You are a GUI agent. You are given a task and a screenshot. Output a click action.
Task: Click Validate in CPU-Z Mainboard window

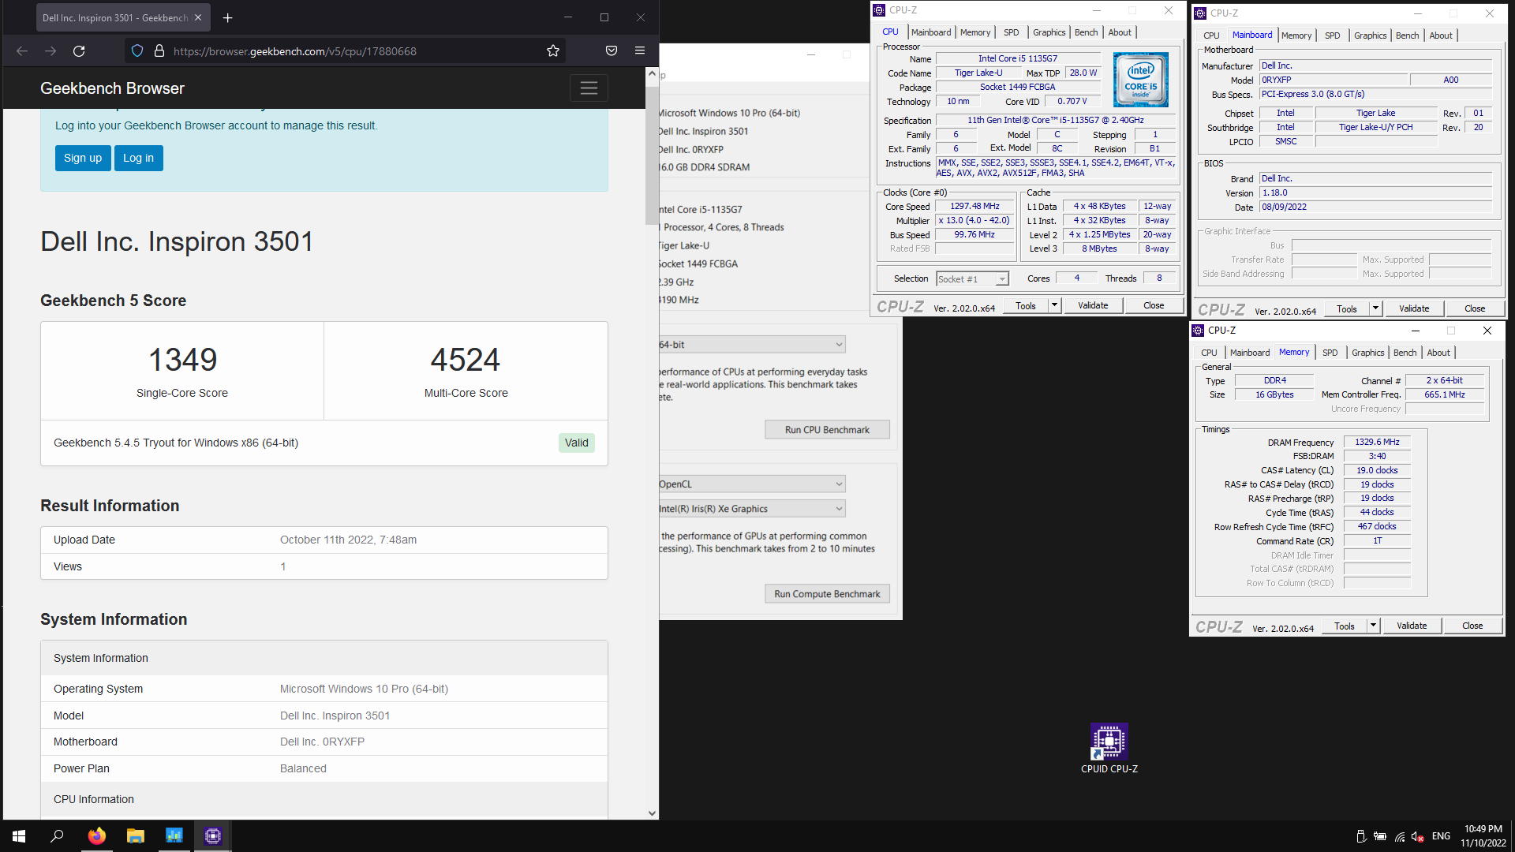tap(1414, 309)
